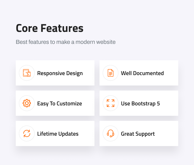
Task: Select the 'Lifetime Updates' label
Action: (x=58, y=134)
